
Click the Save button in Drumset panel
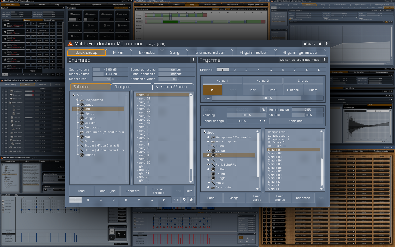point(189,191)
